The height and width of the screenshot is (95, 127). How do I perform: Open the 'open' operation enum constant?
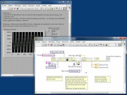[52, 65]
